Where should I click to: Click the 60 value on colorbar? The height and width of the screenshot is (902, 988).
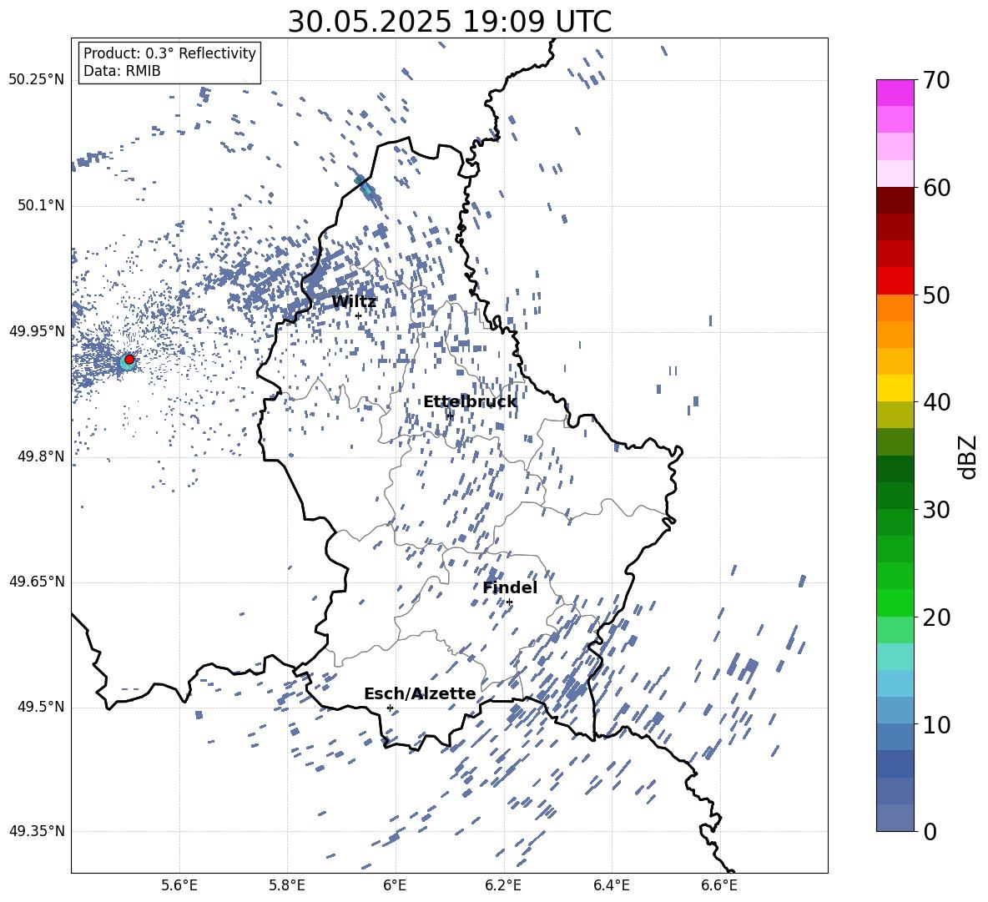coord(935,188)
